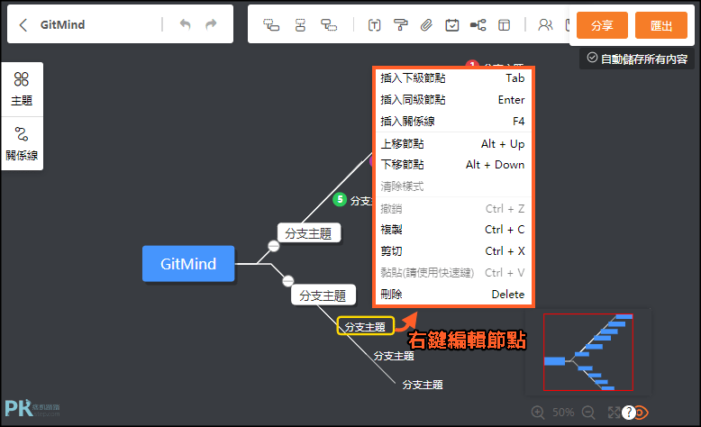Open the help question mark icon
The image size is (701, 427).
pyautogui.click(x=629, y=413)
